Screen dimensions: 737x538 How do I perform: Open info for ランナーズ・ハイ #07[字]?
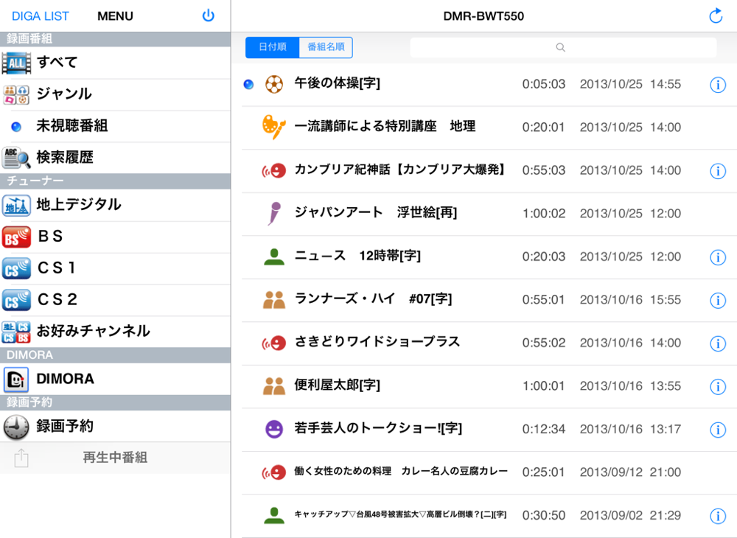717,300
